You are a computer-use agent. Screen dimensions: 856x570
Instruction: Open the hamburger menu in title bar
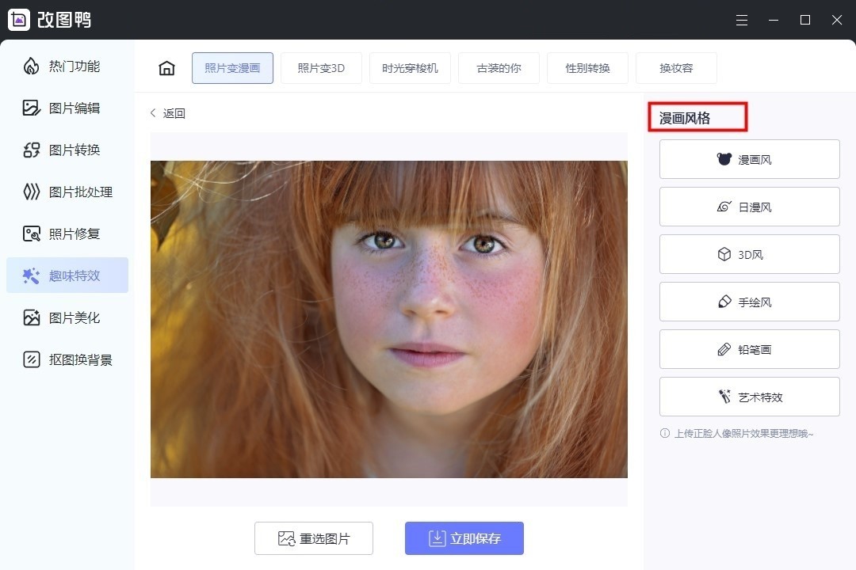coord(742,20)
